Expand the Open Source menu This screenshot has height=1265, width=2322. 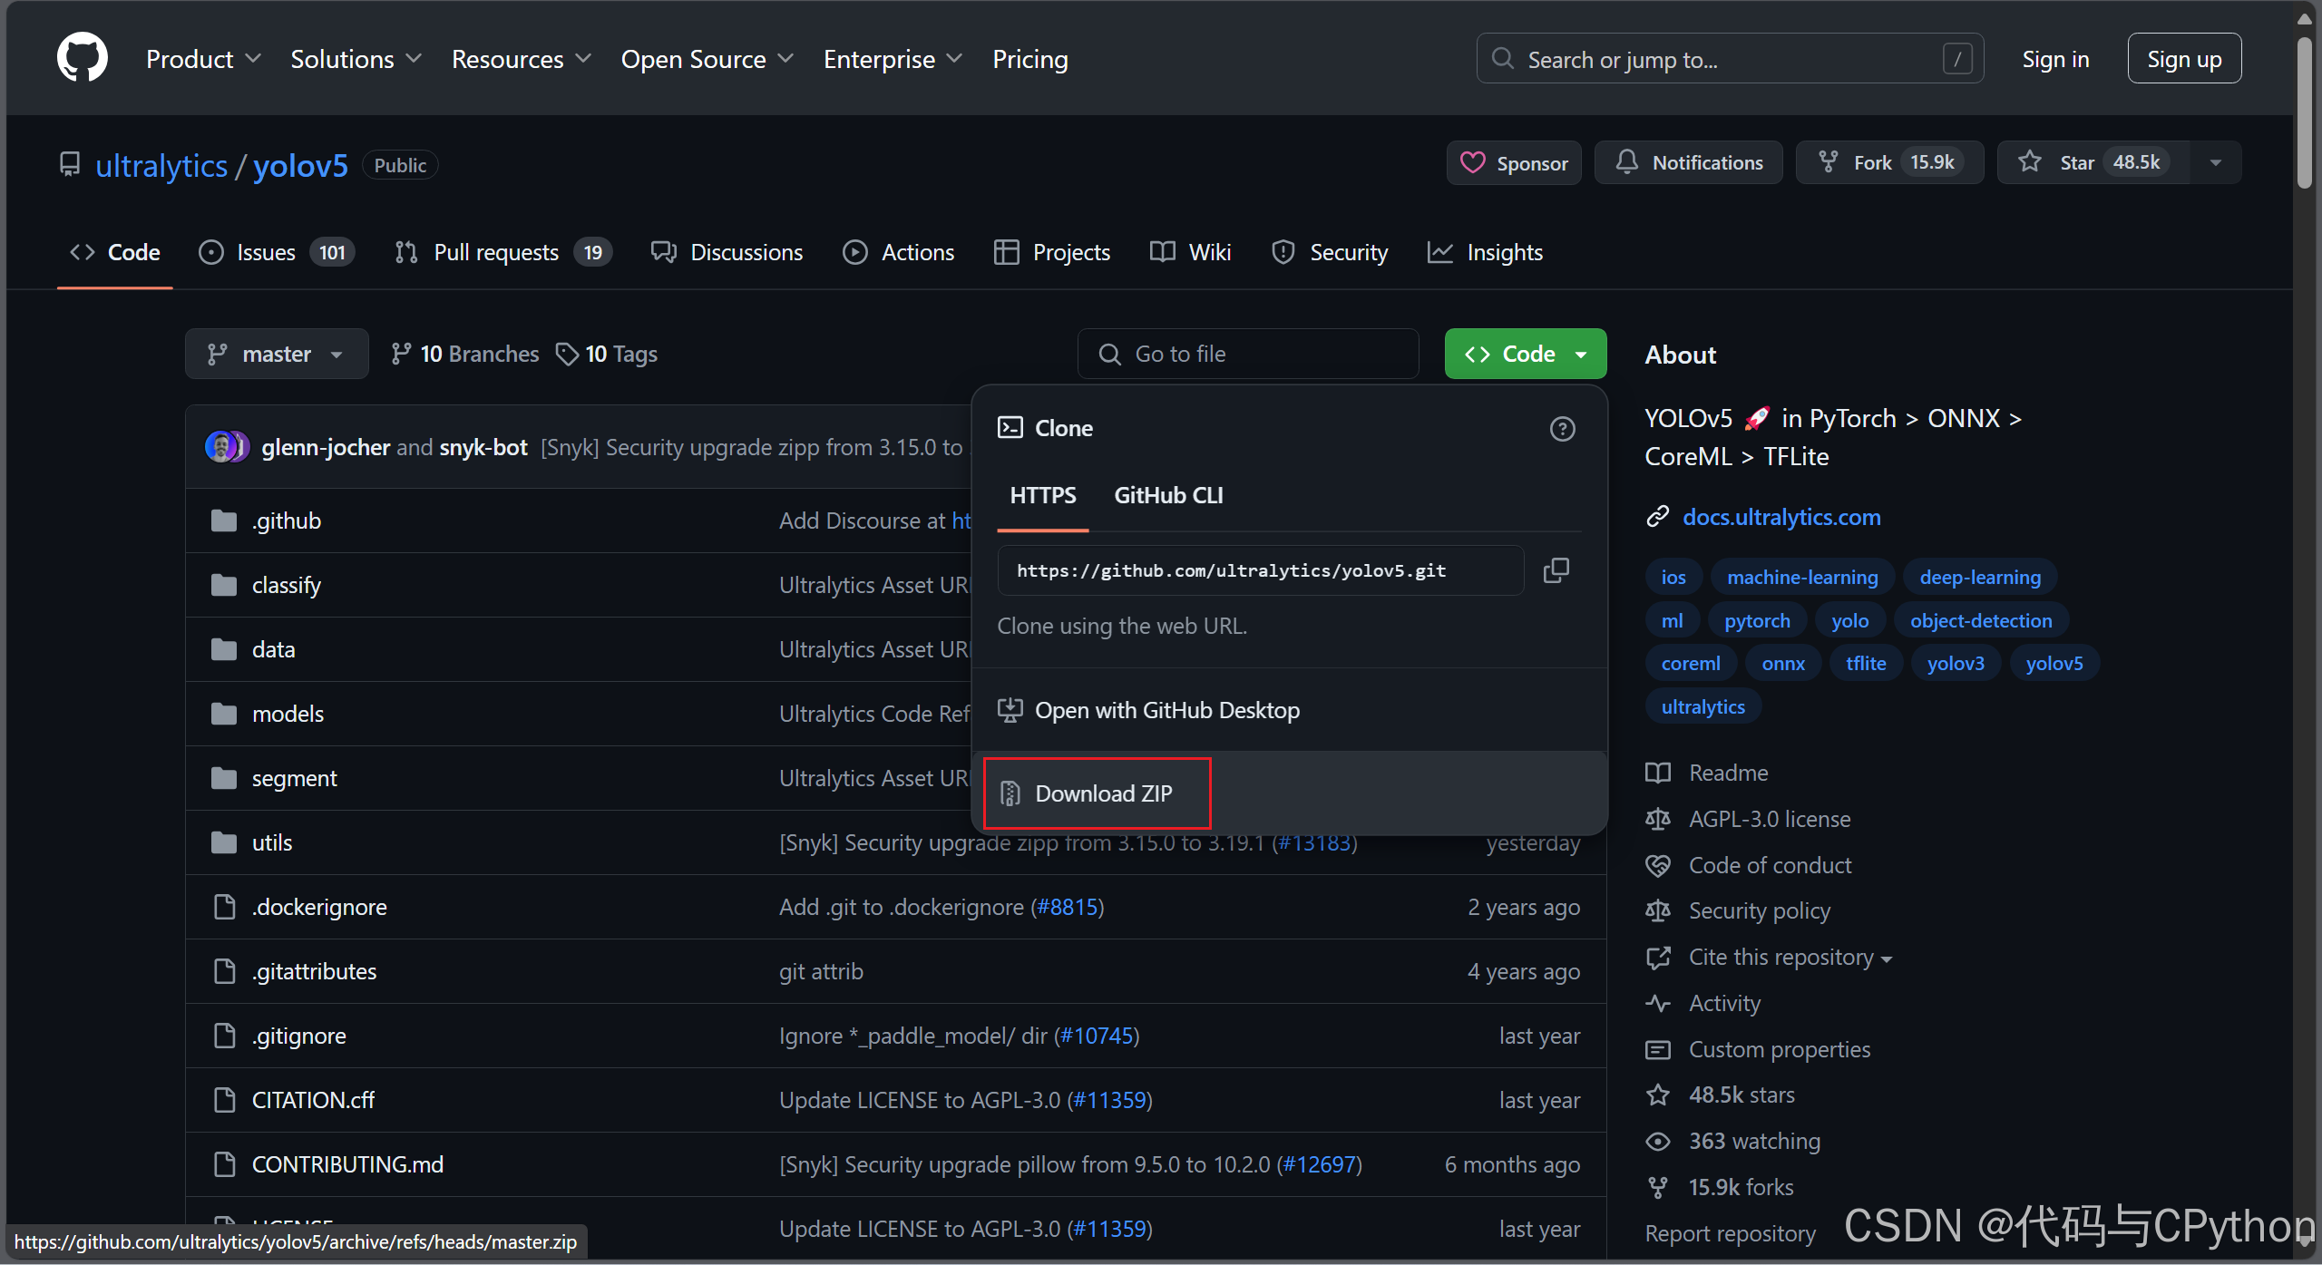coord(707,59)
